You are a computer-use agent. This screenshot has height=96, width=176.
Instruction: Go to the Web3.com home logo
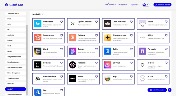[14, 5]
